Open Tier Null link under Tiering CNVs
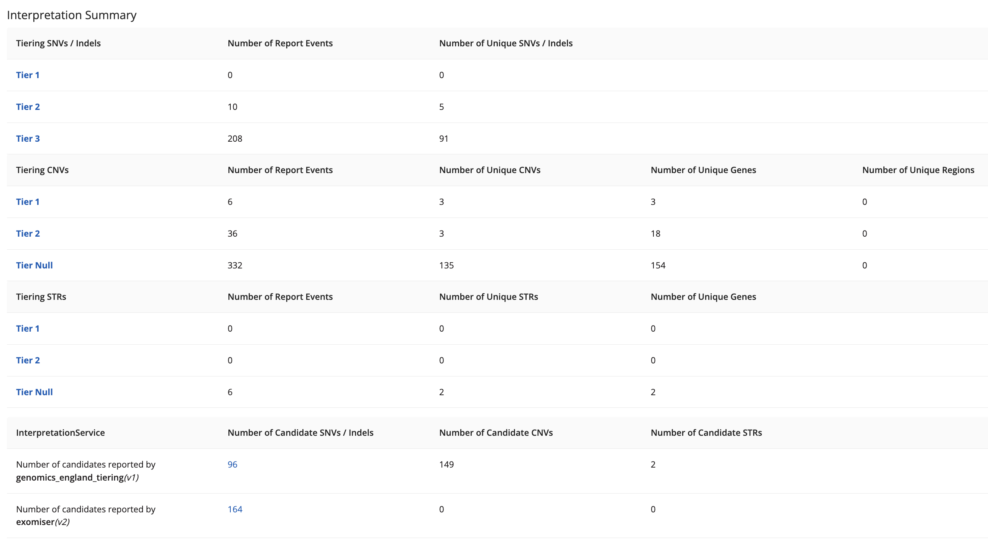988x543 pixels. pos(34,265)
